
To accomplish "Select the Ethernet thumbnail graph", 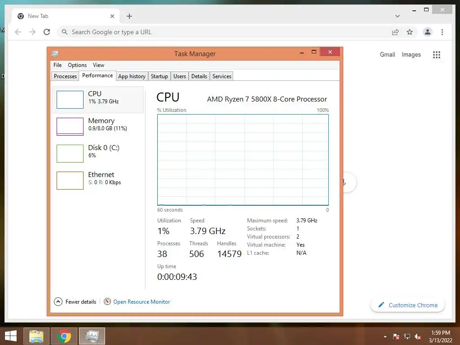I will point(70,181).
